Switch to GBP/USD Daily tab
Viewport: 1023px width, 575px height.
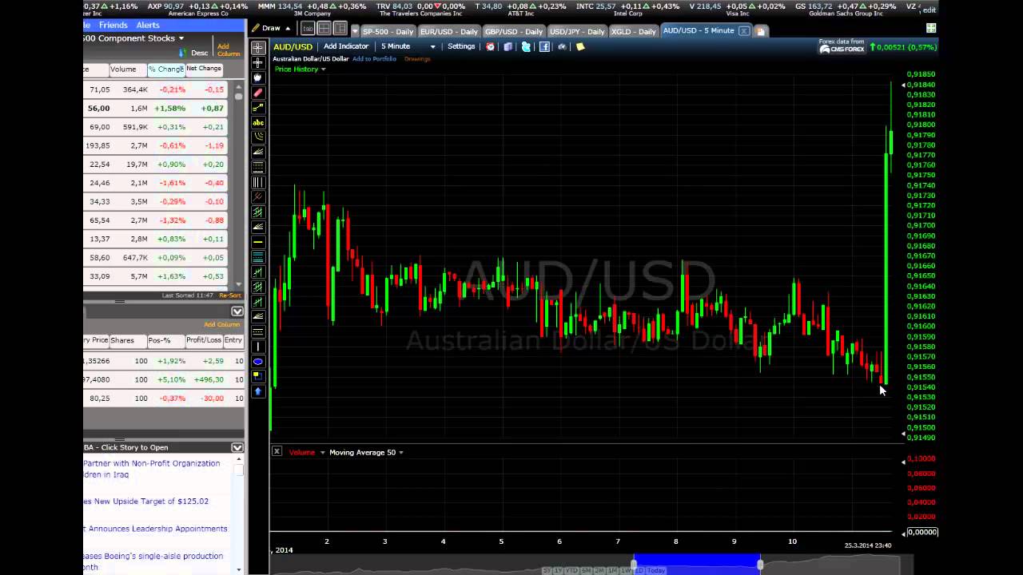514,31
